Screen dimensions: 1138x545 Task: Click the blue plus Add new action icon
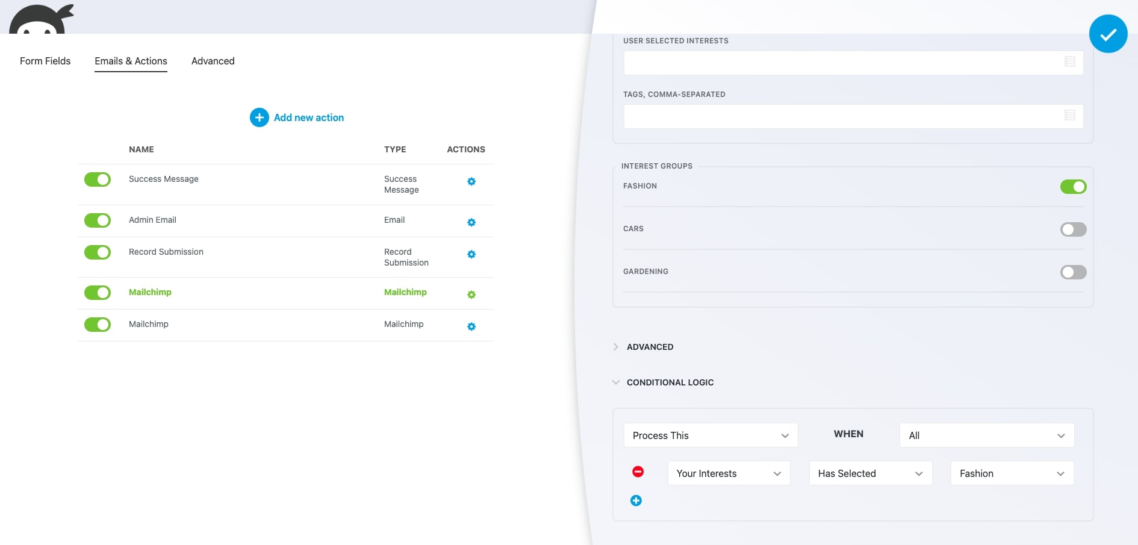pos(260,117)
